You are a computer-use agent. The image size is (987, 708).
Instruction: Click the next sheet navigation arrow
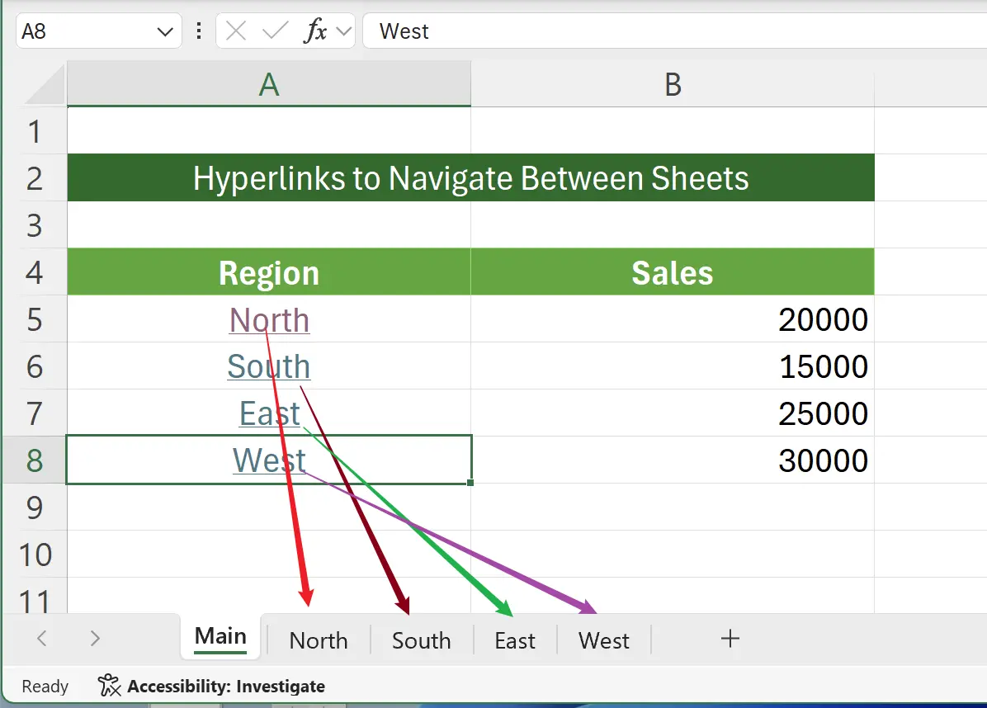(x=94, y=638)
